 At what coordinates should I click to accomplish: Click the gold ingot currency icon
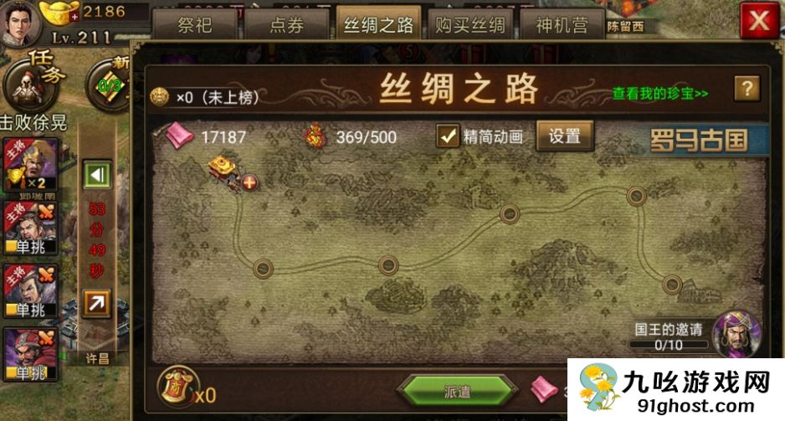(x=59, y=12)
